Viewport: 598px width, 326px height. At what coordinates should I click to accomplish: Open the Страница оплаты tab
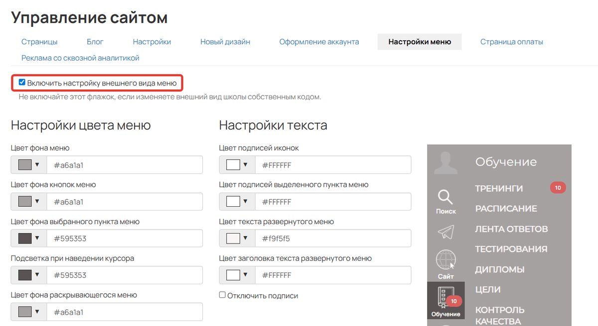point(512,42)
